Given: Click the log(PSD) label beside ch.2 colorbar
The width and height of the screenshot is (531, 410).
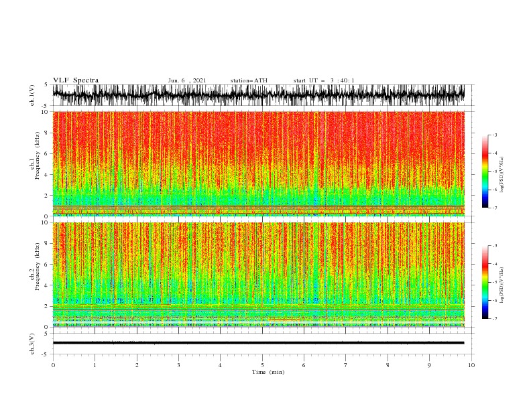Looking at the screenshot, I should coord(502,285).
